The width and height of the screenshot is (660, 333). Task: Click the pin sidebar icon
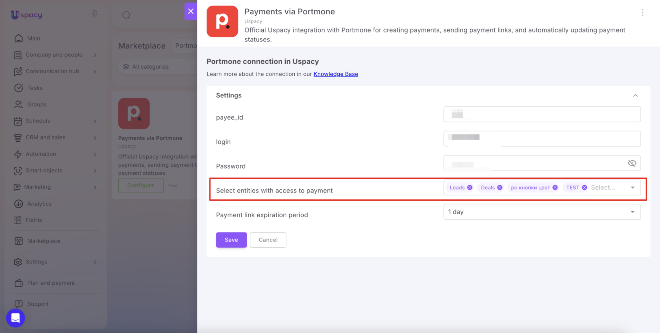[x=95, y=14]
